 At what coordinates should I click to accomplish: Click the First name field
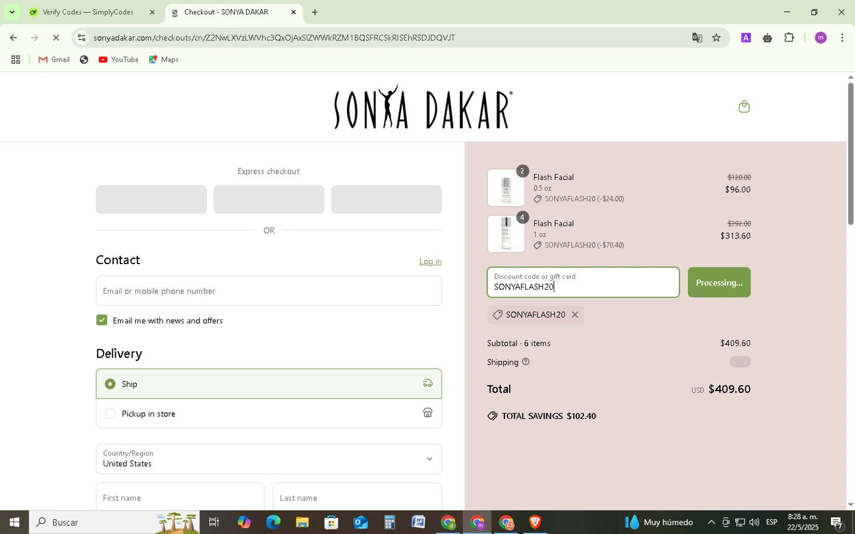click(180, 497)
